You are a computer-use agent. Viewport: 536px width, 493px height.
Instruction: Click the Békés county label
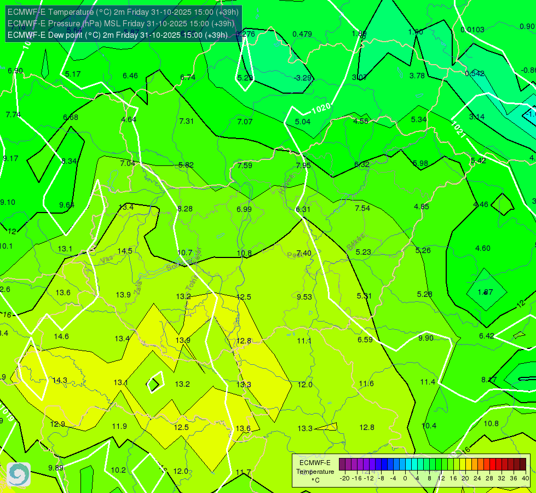[356, 242]
